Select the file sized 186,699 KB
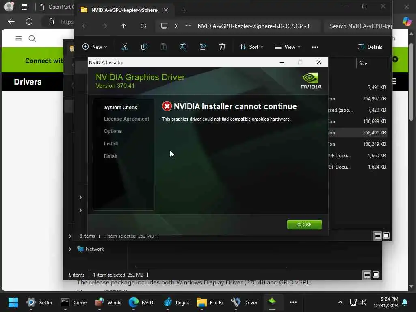The image size is (416, 312). tap(374, 121)
